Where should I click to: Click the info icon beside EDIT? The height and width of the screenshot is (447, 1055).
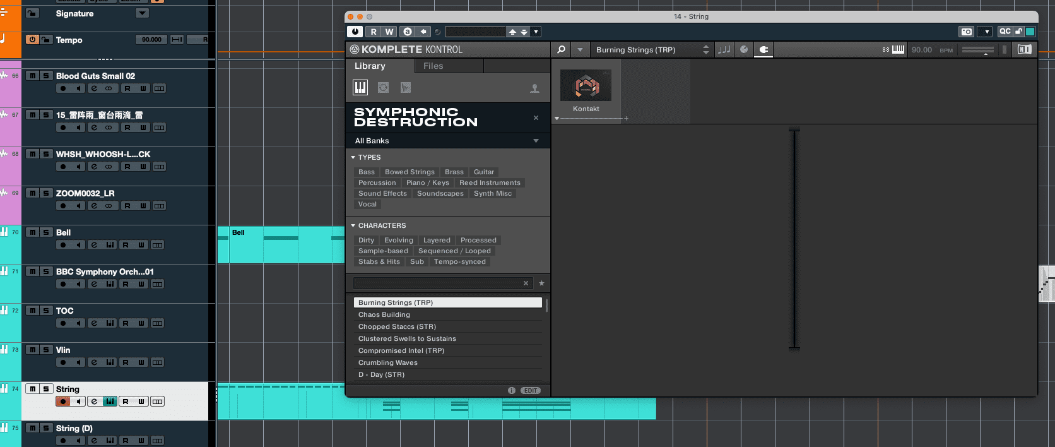(x=512, y=390)
